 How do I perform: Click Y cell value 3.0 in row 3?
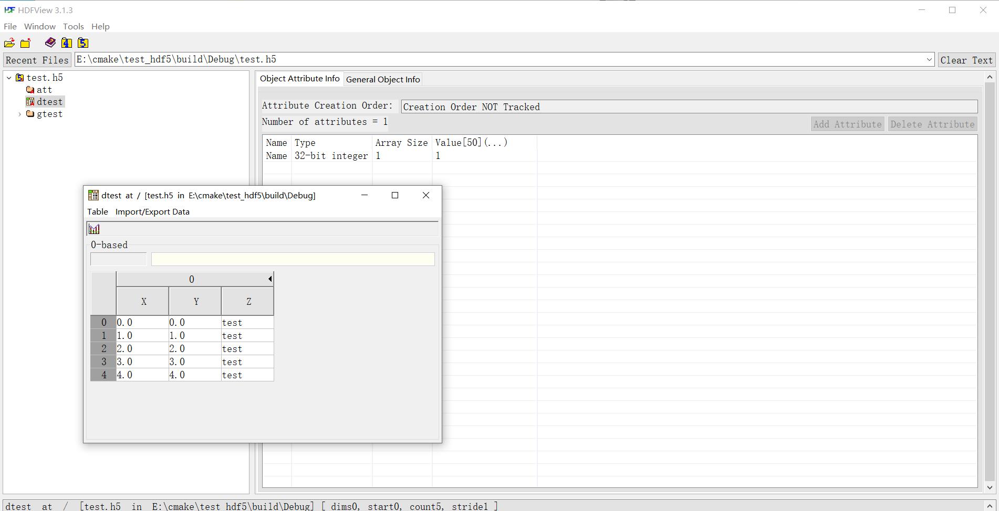[x=195, y=361]
